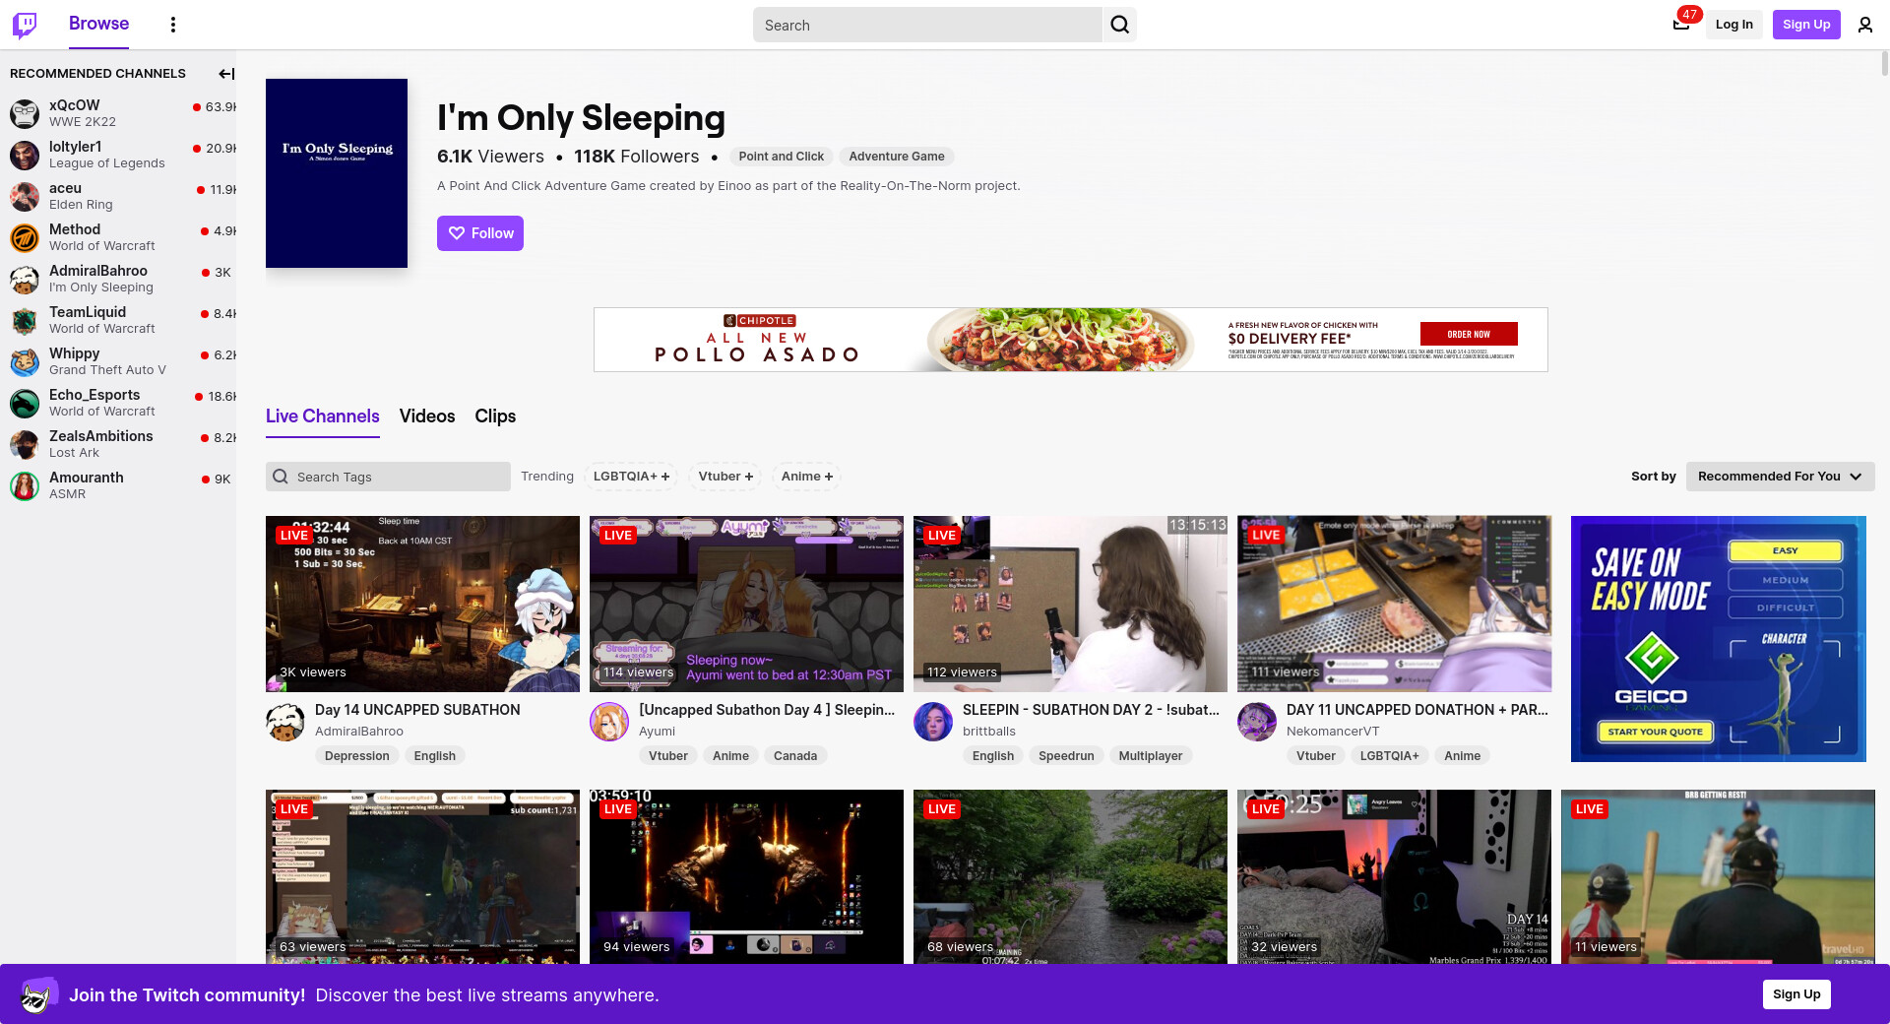The width and height of the screenshot is (1890, 1024).
Task: Open the user profile icon menu
Action: click(1865, 25)
